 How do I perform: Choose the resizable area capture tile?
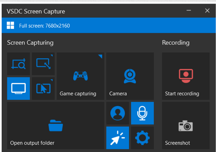coord(43,64)
